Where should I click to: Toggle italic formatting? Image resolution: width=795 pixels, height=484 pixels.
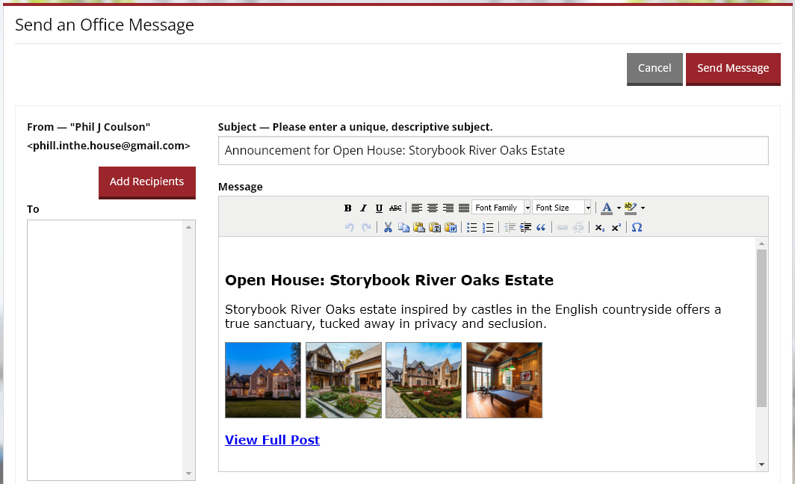(x=363, y=207)
